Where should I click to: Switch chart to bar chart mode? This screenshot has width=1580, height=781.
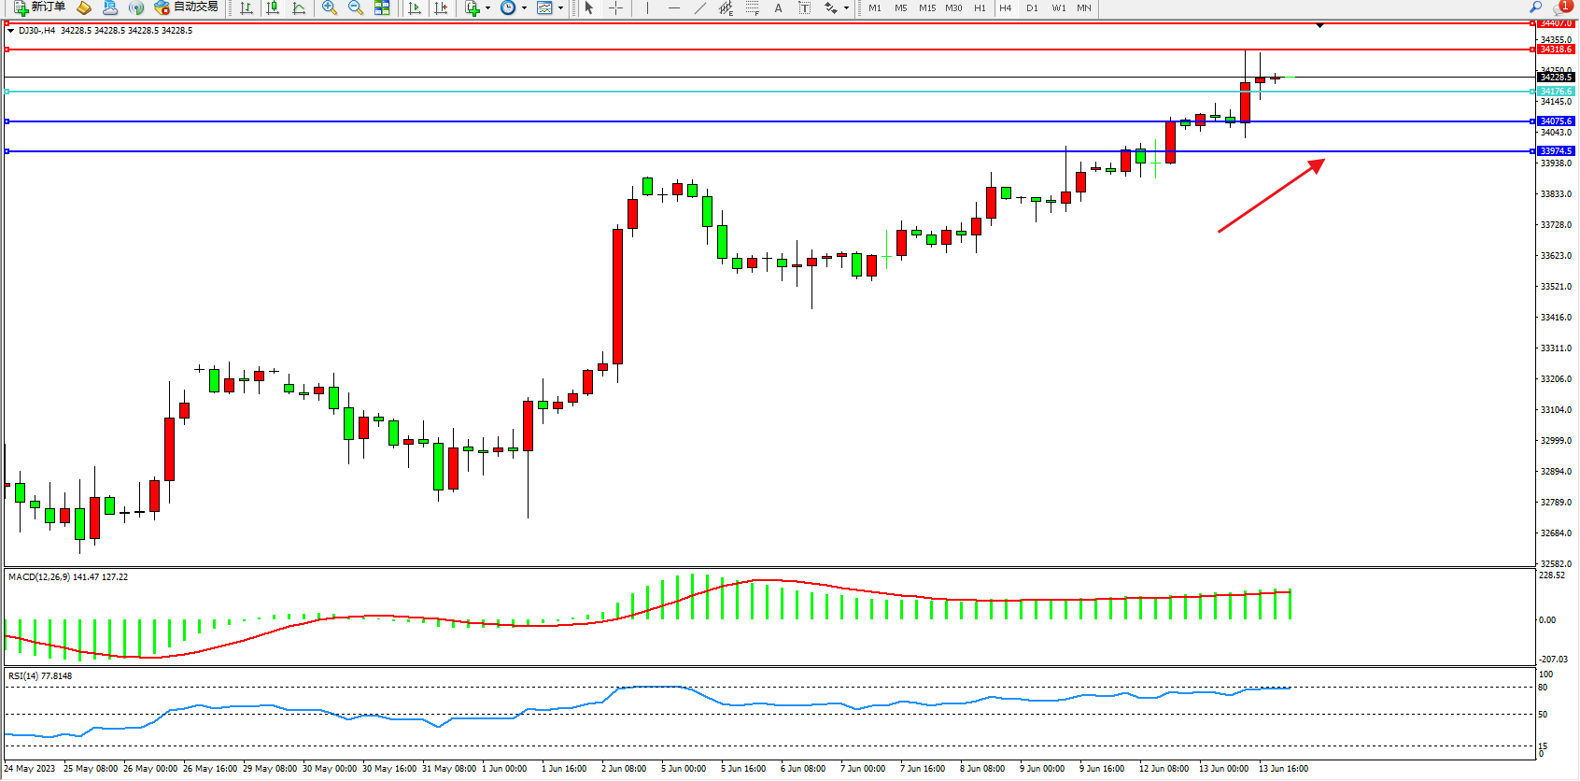pos(247,7)
